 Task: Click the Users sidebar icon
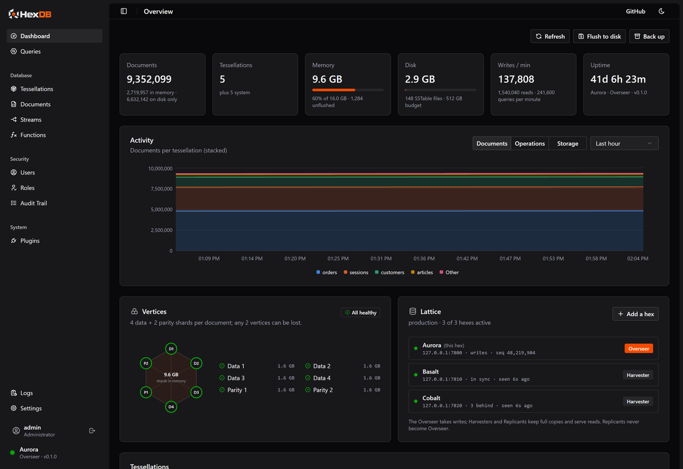click(x=14, y=172)
